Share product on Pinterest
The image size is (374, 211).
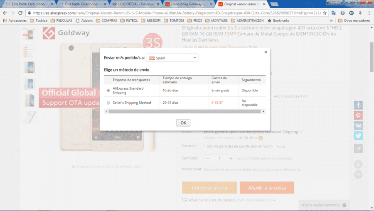(x=358, y=115)
